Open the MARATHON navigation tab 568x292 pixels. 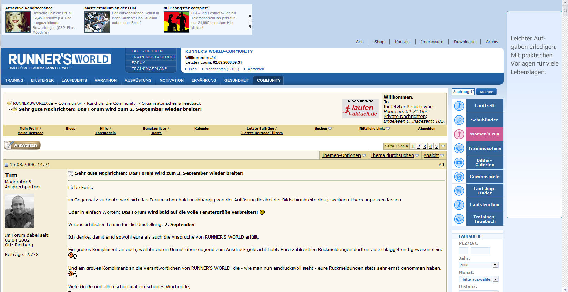(x=105, y=80)
